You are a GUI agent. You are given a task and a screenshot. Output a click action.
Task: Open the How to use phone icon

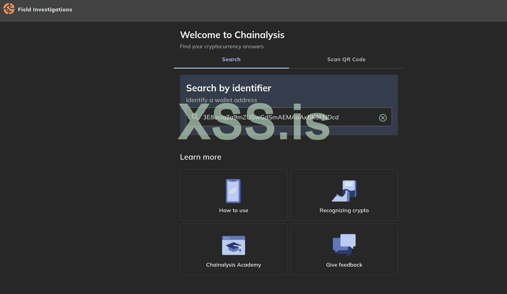233,191
